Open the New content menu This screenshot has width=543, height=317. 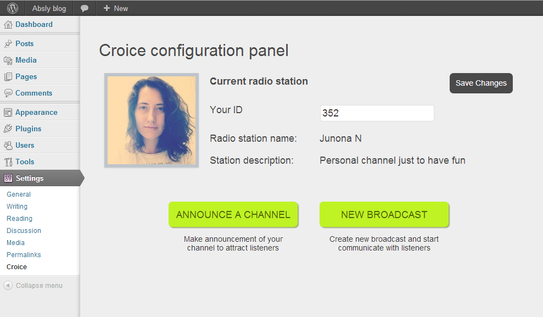tap(116, 8)
